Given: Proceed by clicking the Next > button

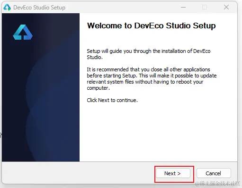Looking at the screenshot, I should point(173,173).
